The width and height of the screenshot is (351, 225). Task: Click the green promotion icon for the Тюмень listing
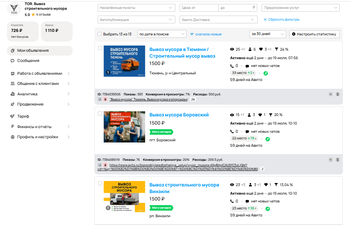[x=266, y=73]
